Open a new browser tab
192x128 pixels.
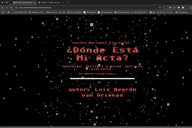point(67,2)
